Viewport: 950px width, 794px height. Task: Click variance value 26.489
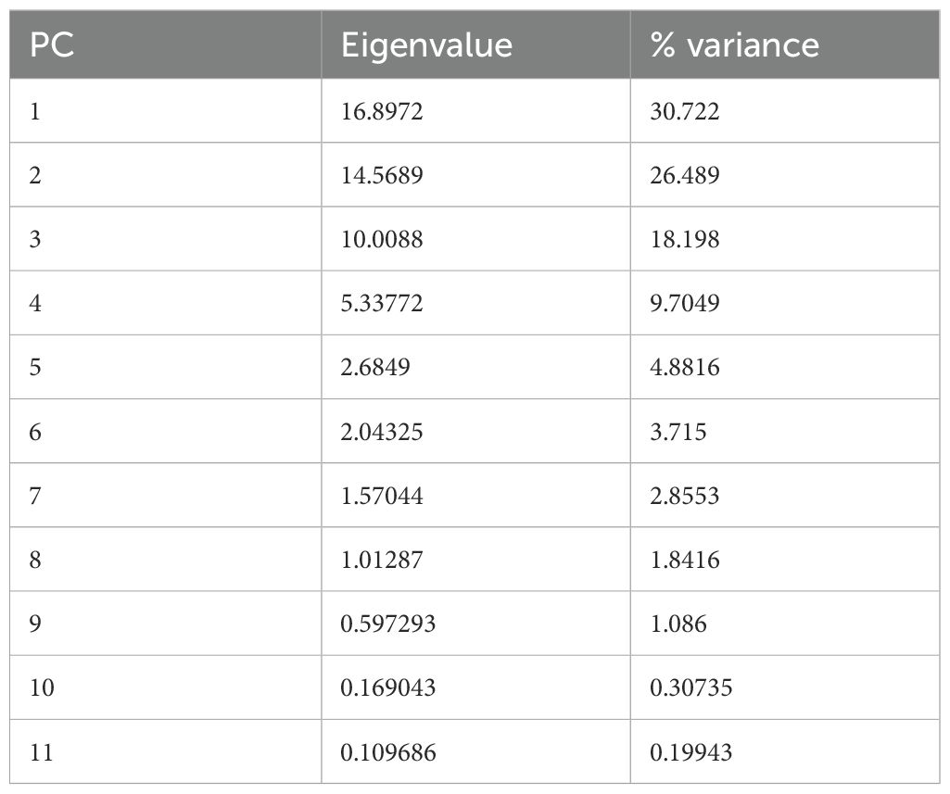[685, 175]
